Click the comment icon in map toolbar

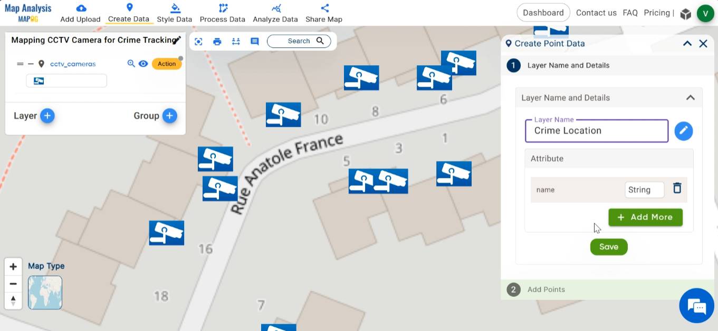tap(255, 41)
